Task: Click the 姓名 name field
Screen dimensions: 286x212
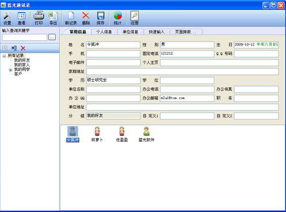Action: 113,45
